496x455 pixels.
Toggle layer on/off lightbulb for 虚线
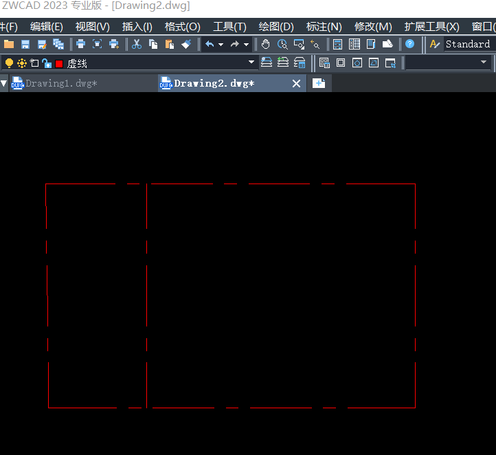[x=9, y=63]
